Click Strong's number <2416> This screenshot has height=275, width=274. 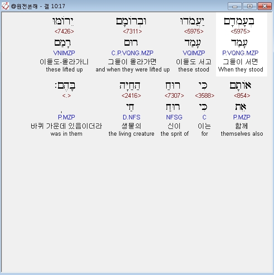point(131,95)
